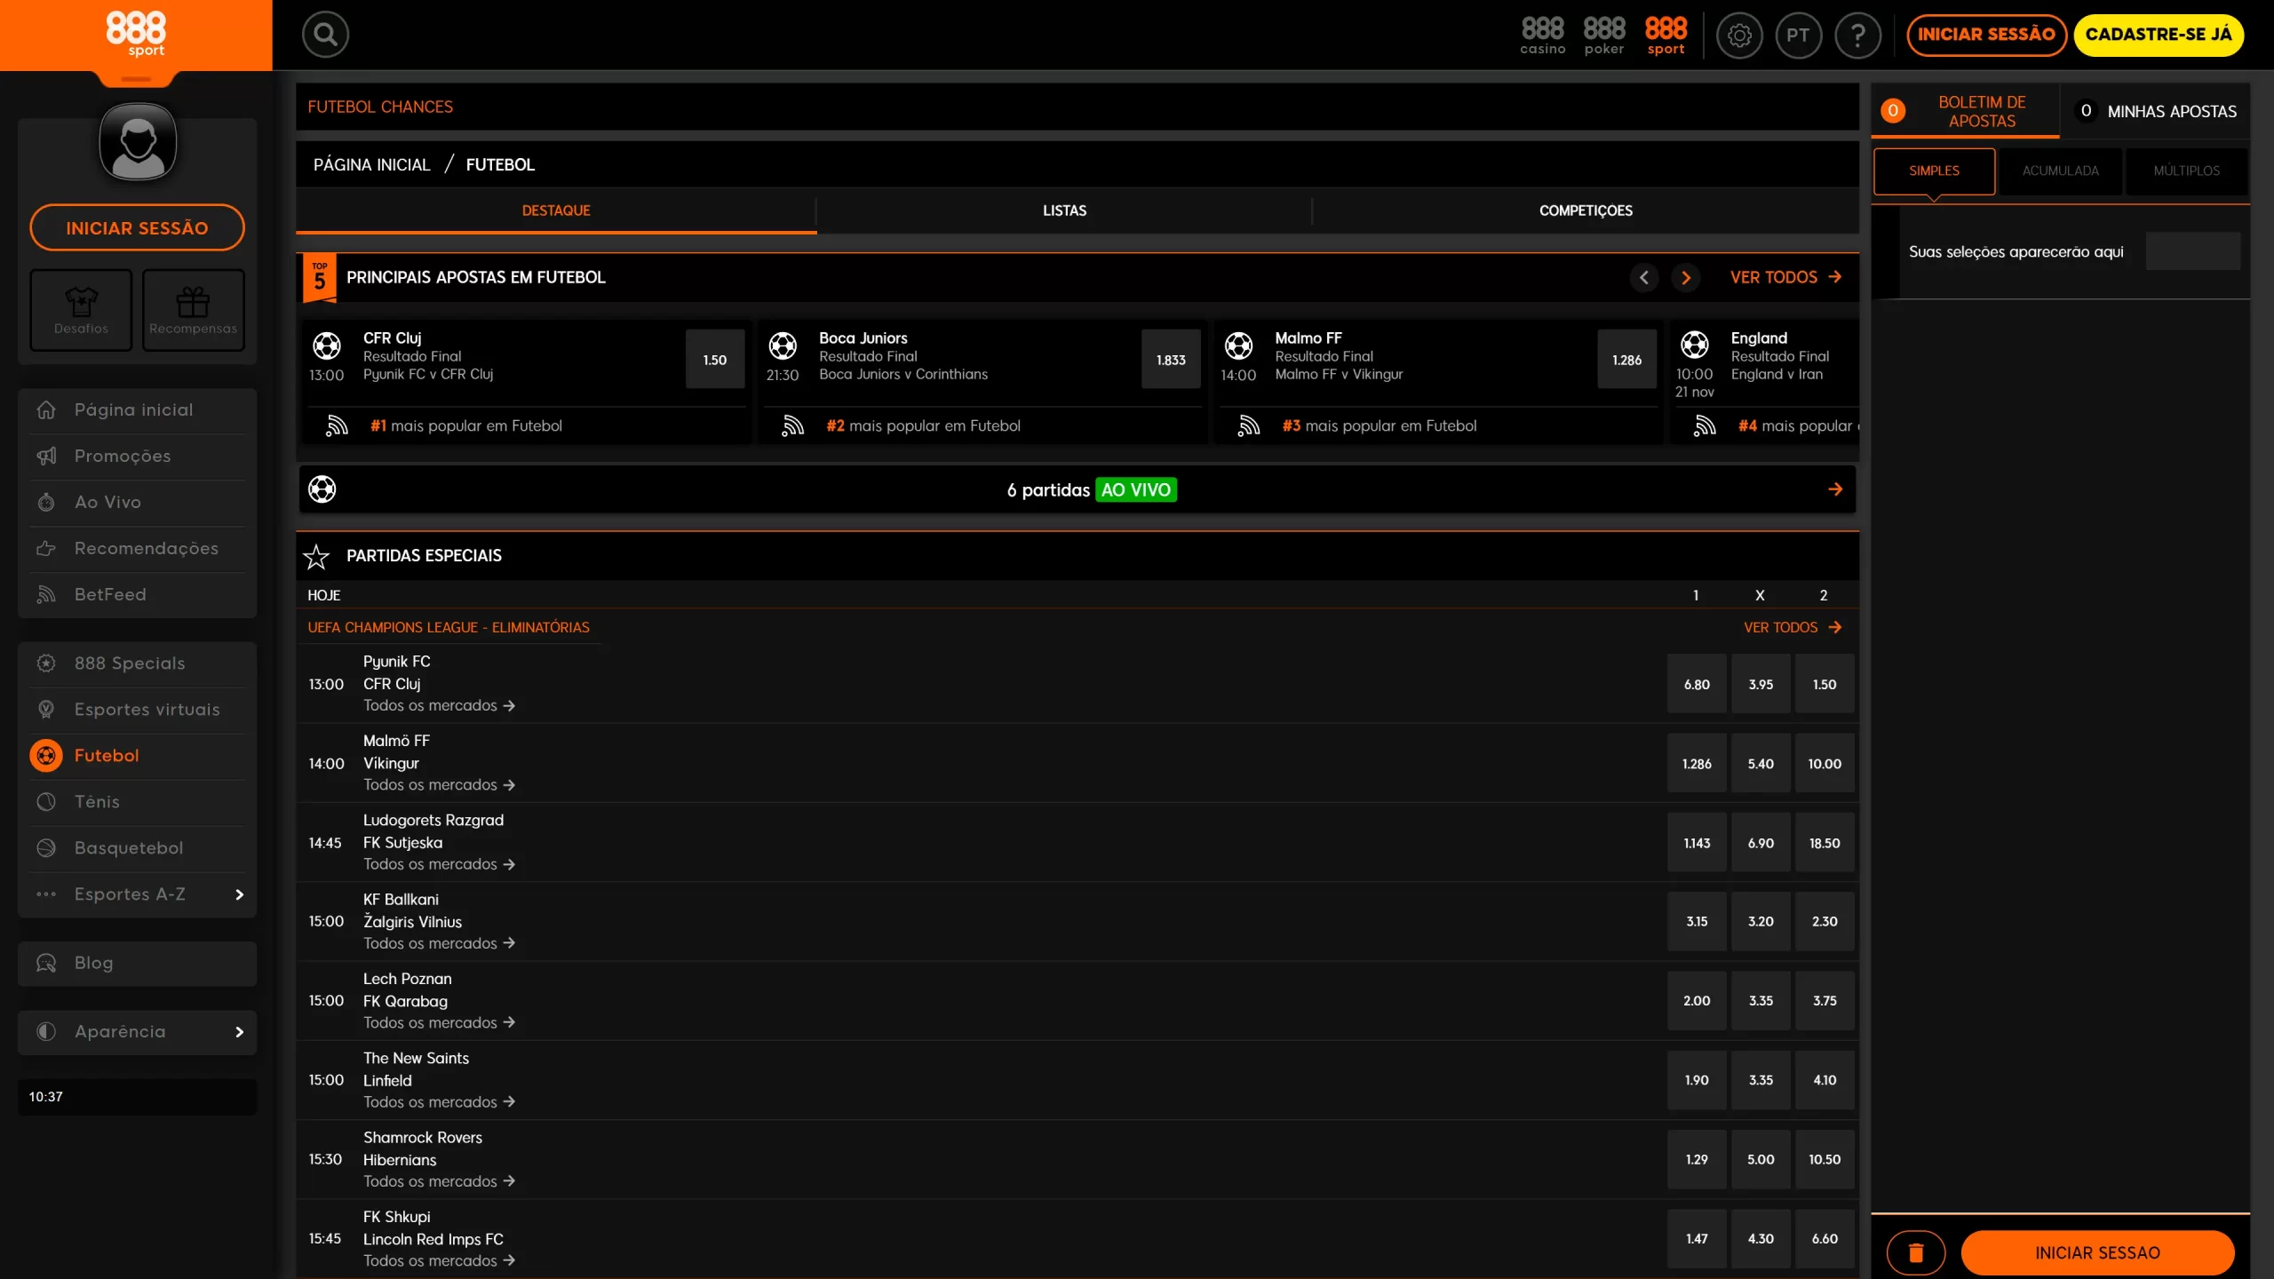The height and width of the screenshot is (1279, 2274).
Task: Select FK Qarabag win odds 3.75
Action: [x=1825, y=1001]
